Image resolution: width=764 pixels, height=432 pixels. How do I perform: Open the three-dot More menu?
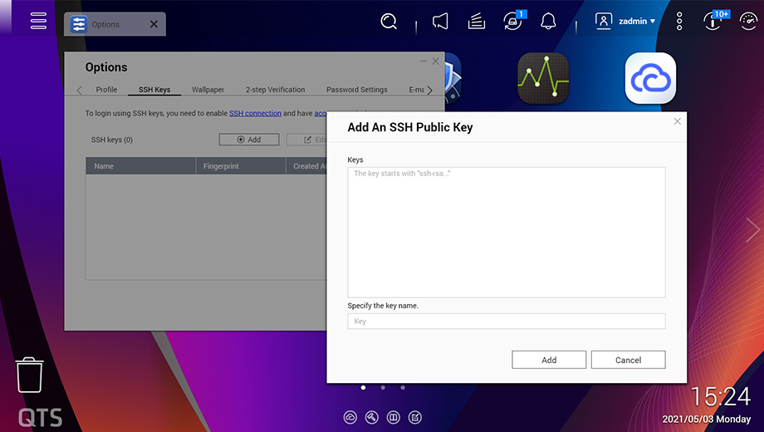coord(679,22)
